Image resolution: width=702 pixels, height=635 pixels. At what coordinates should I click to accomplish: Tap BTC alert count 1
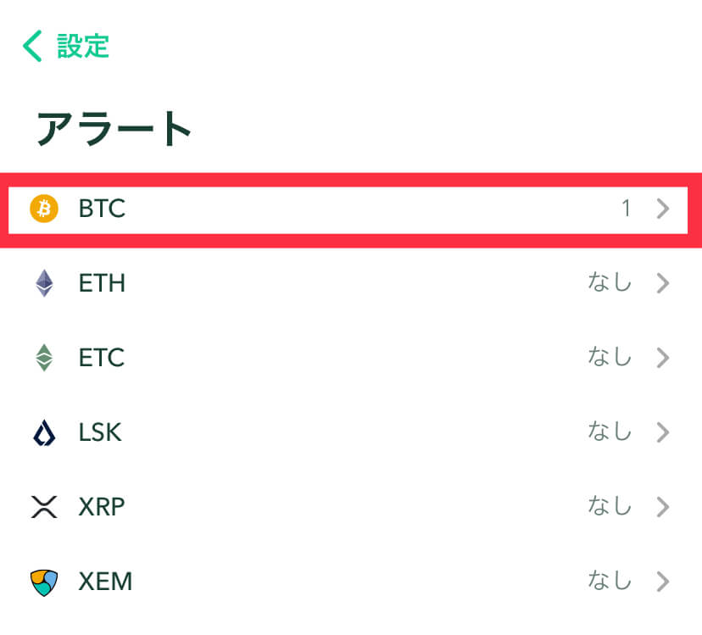627,209
